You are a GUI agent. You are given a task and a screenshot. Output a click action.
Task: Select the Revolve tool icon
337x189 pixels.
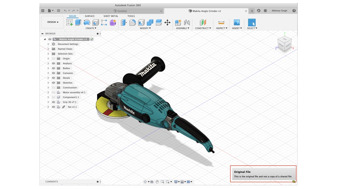tap(87, 23)
